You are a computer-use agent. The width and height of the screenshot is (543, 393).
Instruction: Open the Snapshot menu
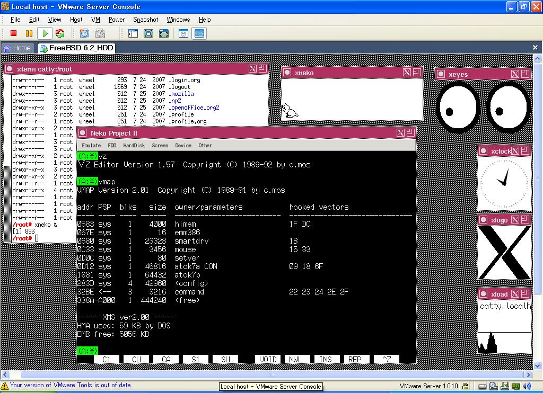145,20
